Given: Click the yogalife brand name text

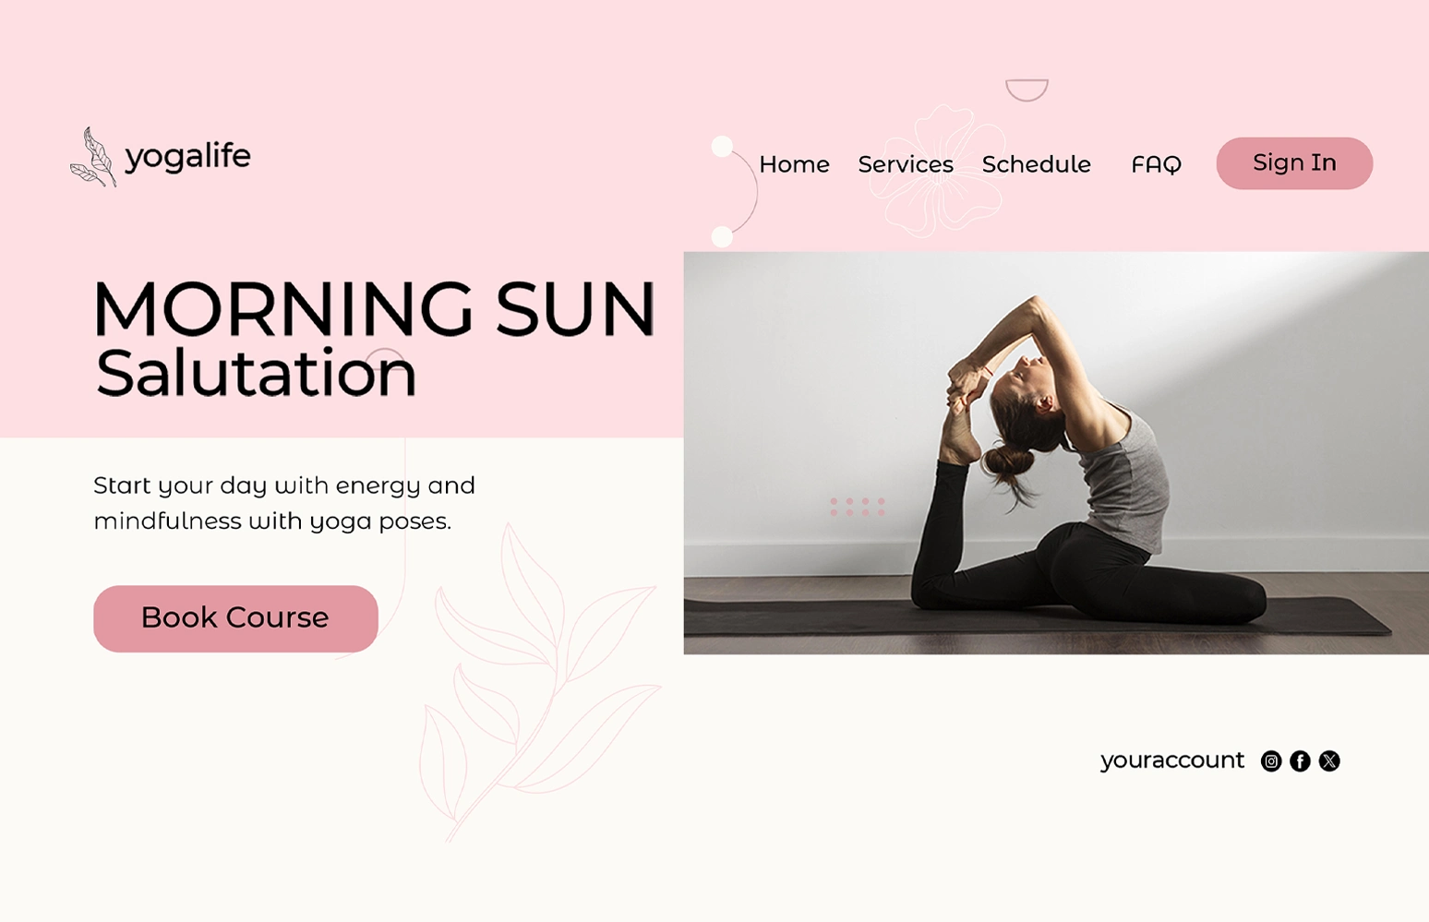Looking at the screenshot, I should coord(187,156).
